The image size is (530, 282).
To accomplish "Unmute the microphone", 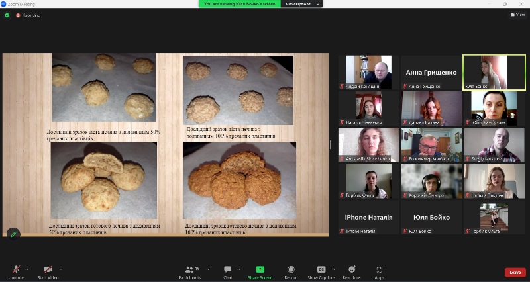I will pyautogui.click(x=16, y=273).
